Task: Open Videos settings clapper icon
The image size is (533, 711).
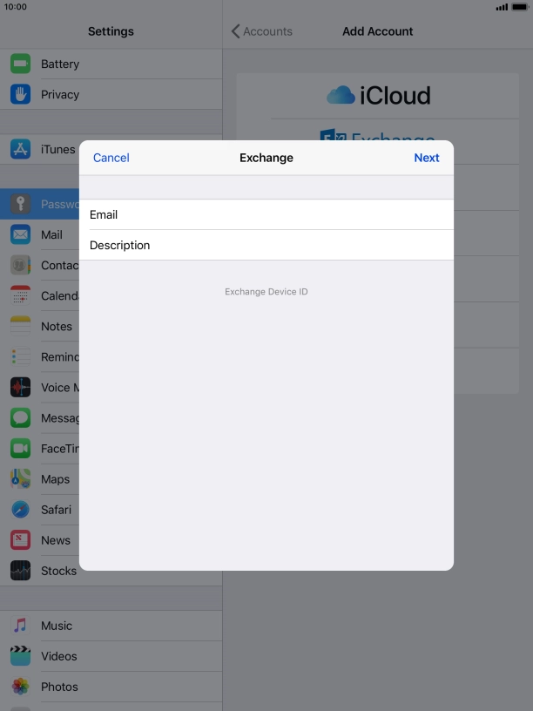Action: 20,656
